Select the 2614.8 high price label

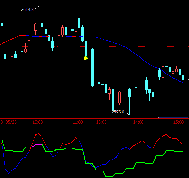point(27,9)
